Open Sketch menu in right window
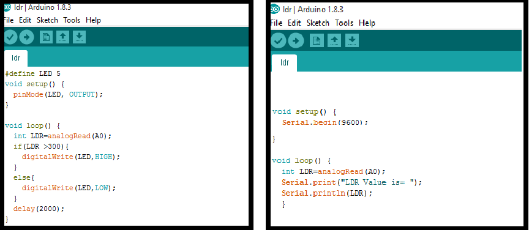The image size is (529, 230). pos(318,23)
